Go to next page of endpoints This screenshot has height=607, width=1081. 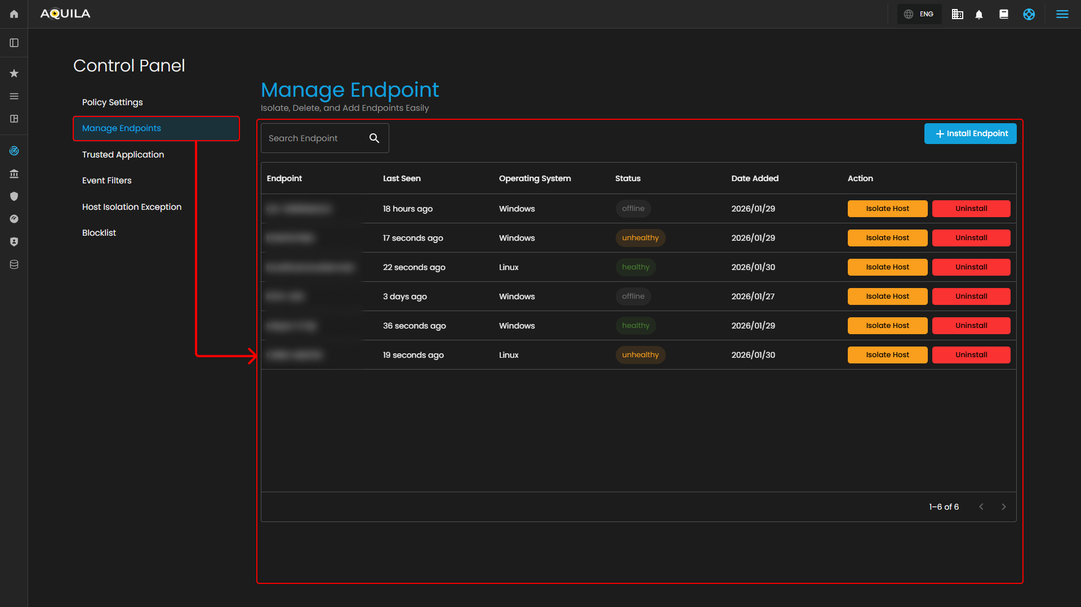point(1003,507)
